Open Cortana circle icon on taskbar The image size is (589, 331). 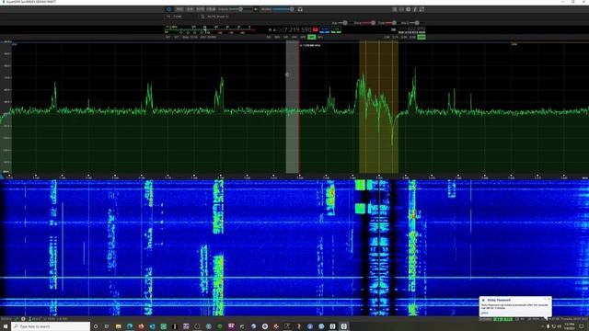pos(96,326)
